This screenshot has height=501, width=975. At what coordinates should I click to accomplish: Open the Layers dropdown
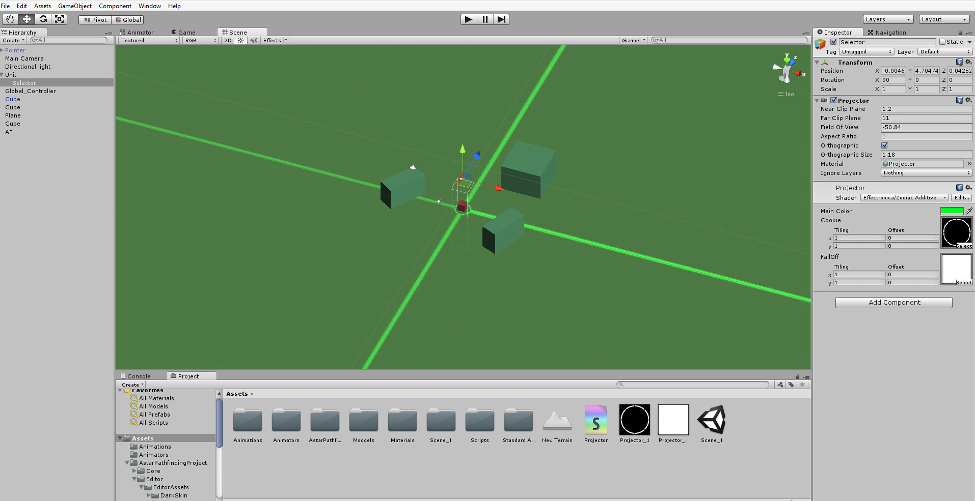[x=887, y=19]
